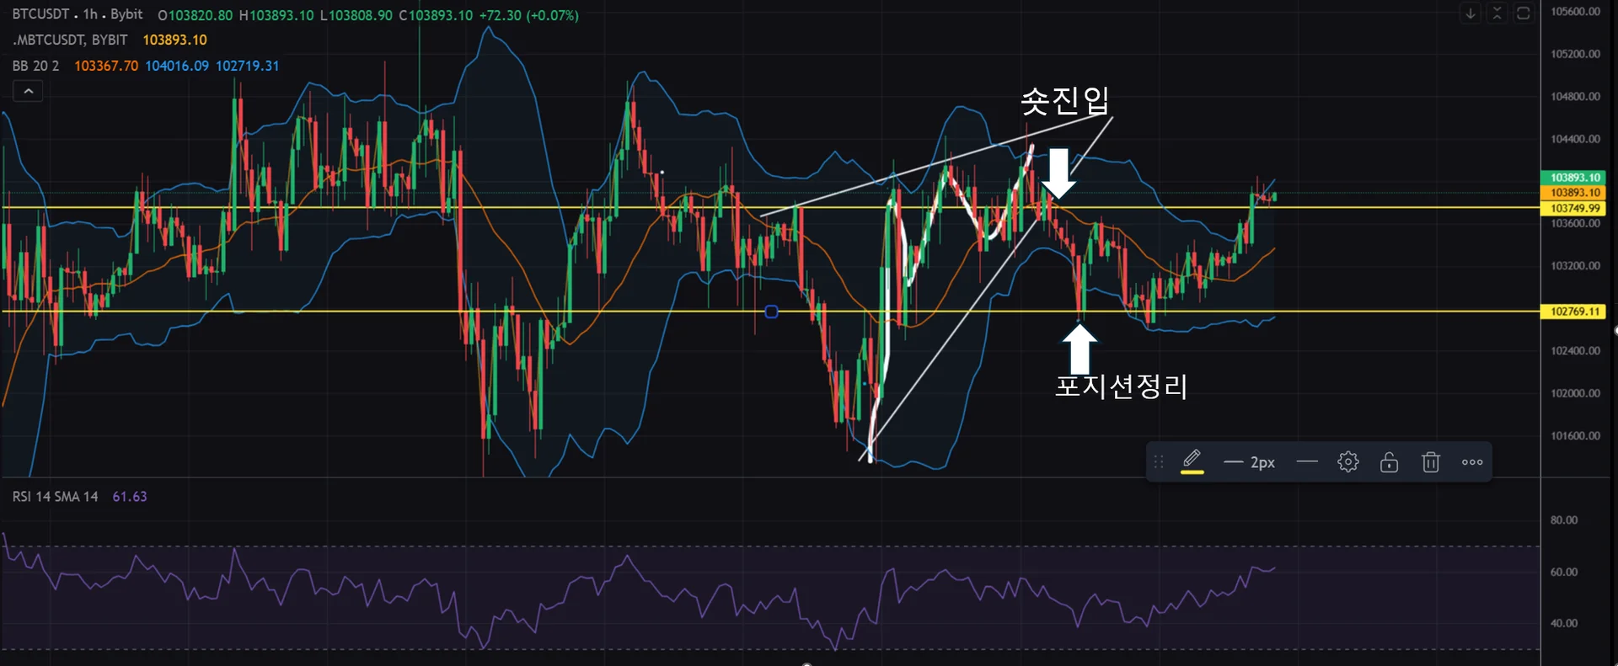Click the RSI value 61.63
The width and height of the screenshot is (1618, 666).
pos(130,497)
